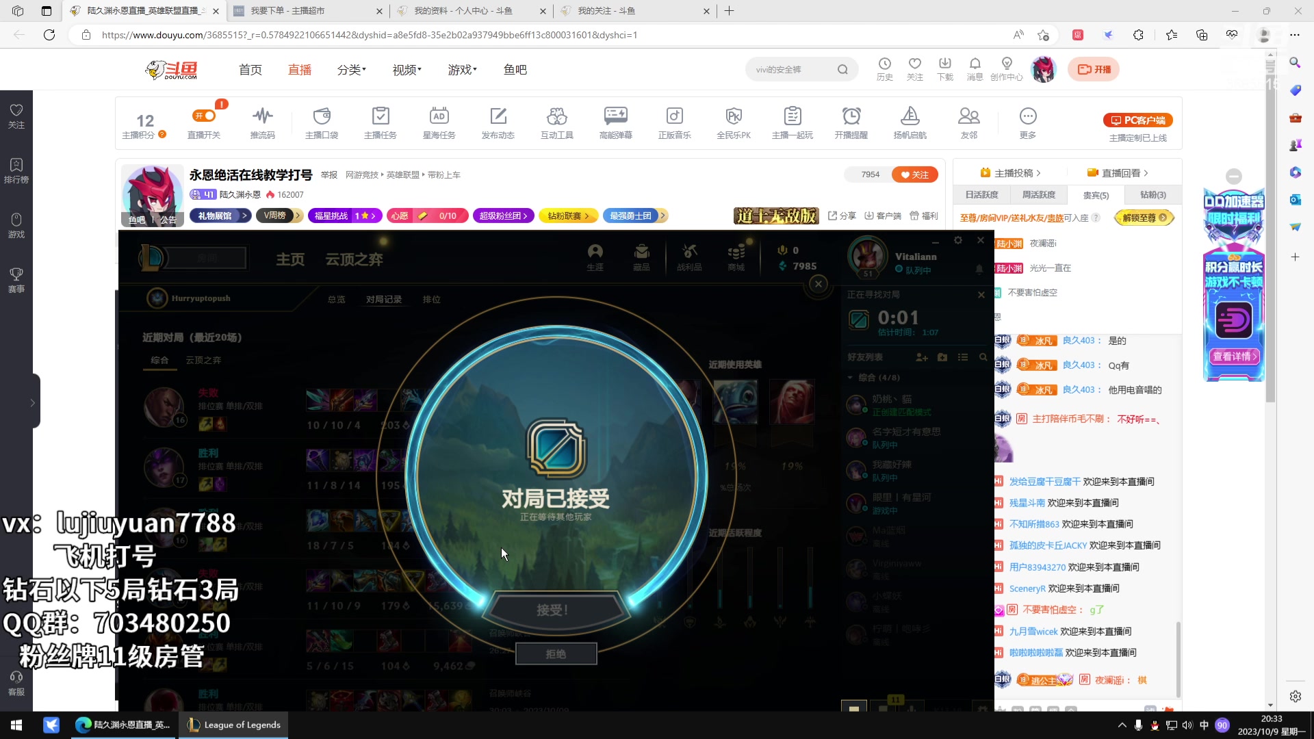Open 正版音乐 licensed music icon
This screenshot has width=1314, height=739.
(675, 122)
